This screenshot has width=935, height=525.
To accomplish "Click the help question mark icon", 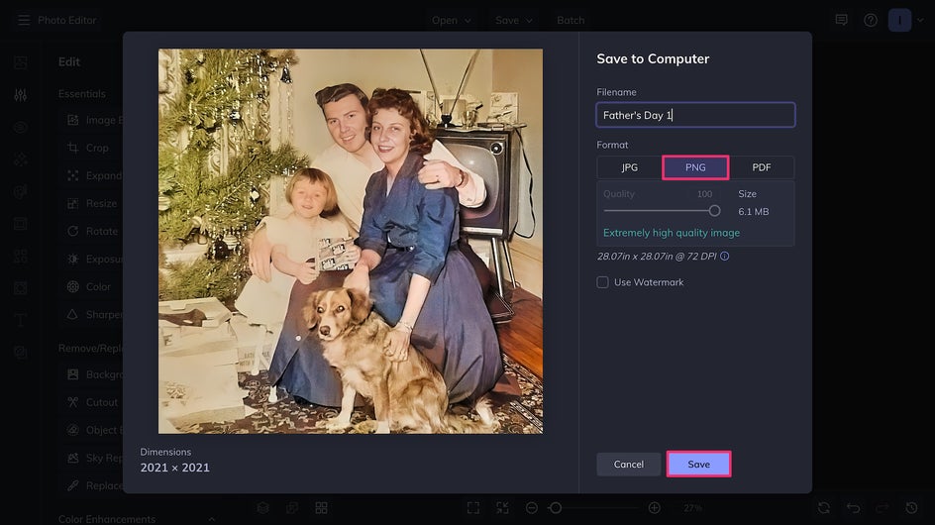I will coord(871,20).
